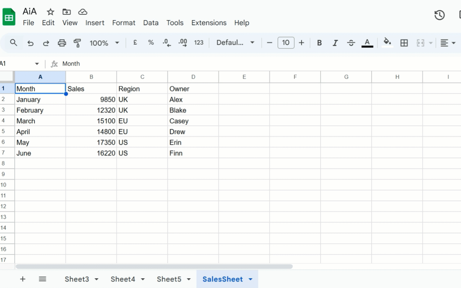Open the fill color picker
This screenshot has height=288, width=461.
click(387, 42)
